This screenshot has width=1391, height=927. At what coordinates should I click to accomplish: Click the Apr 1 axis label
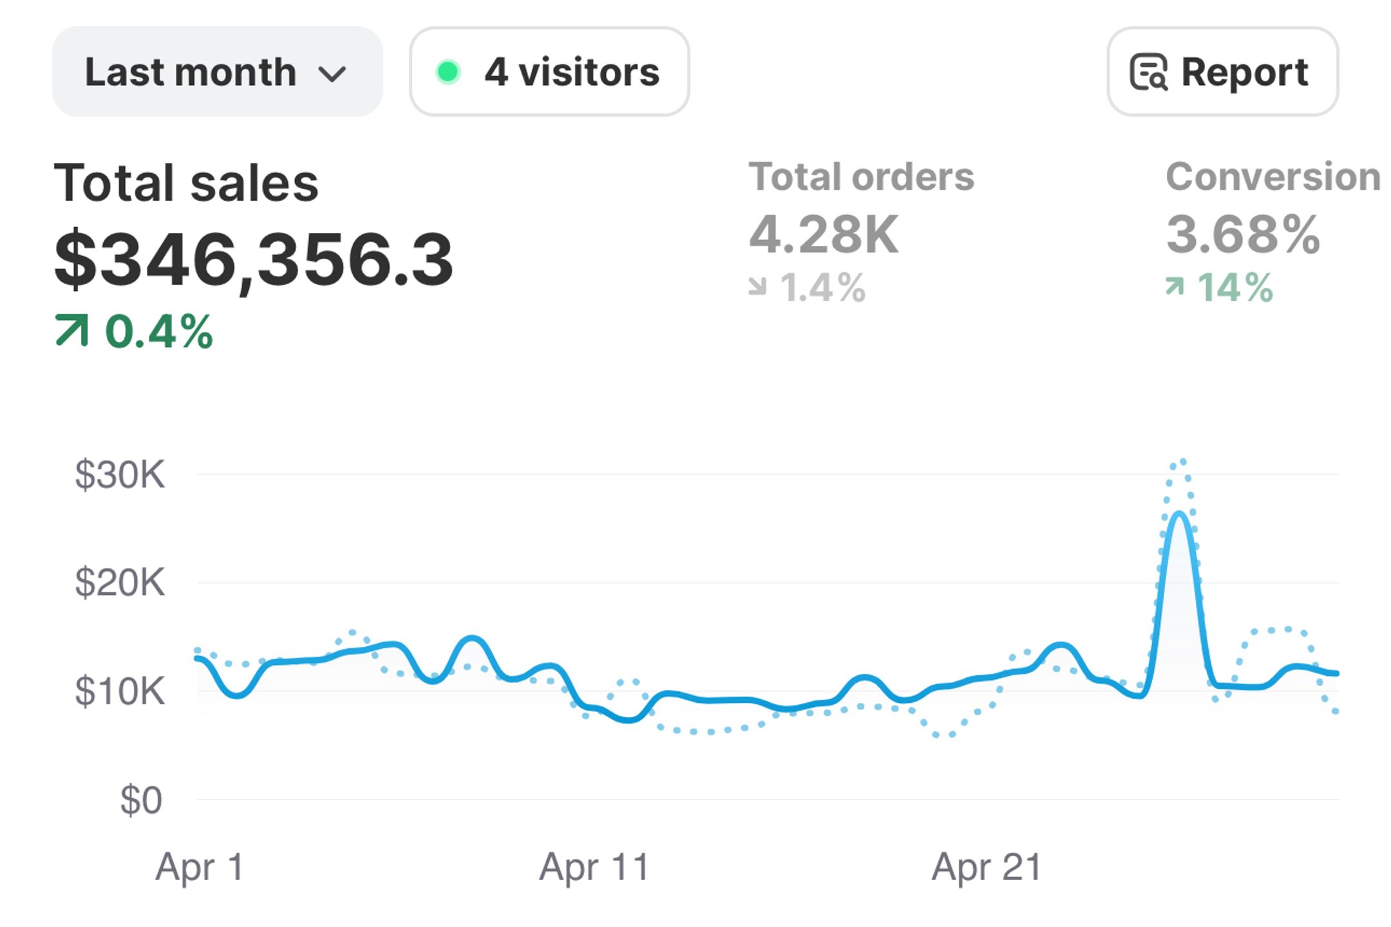[x=200, y=866]
